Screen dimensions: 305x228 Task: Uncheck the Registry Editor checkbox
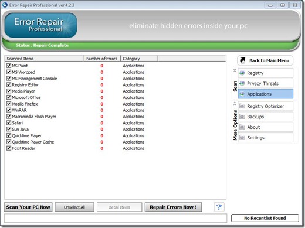click(x=9, y=84)
